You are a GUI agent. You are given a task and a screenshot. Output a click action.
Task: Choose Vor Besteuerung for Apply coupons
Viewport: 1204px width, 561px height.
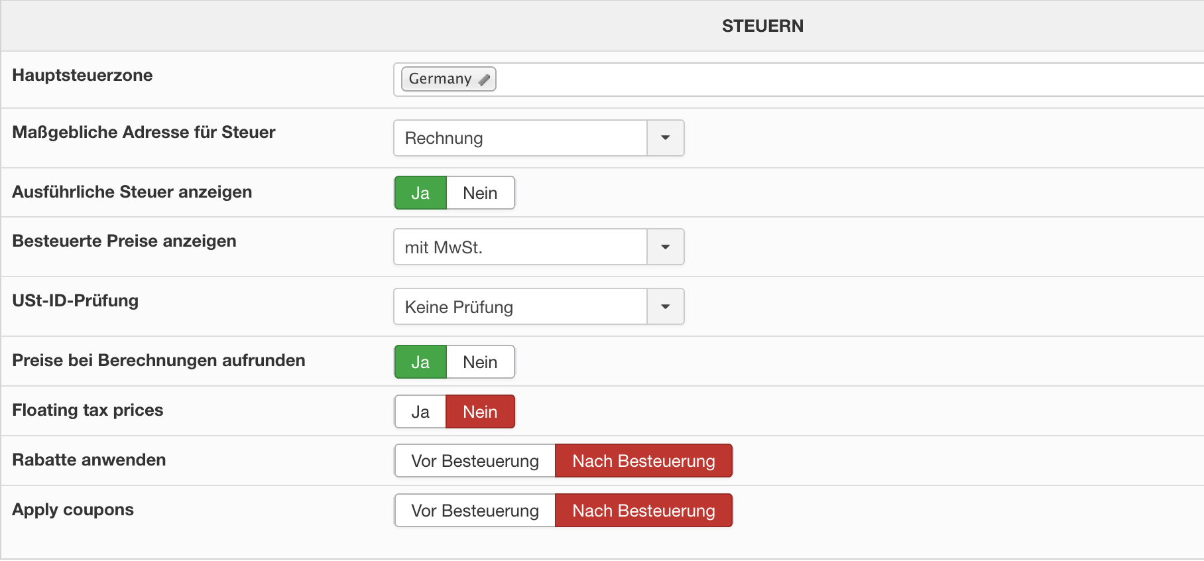click(475, 511)
